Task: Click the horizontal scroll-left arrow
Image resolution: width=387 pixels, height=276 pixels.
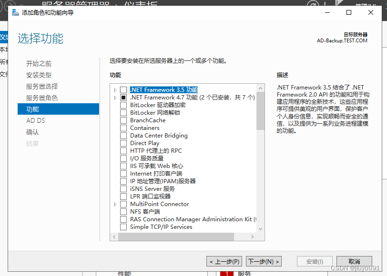Action: click(114, 237)
